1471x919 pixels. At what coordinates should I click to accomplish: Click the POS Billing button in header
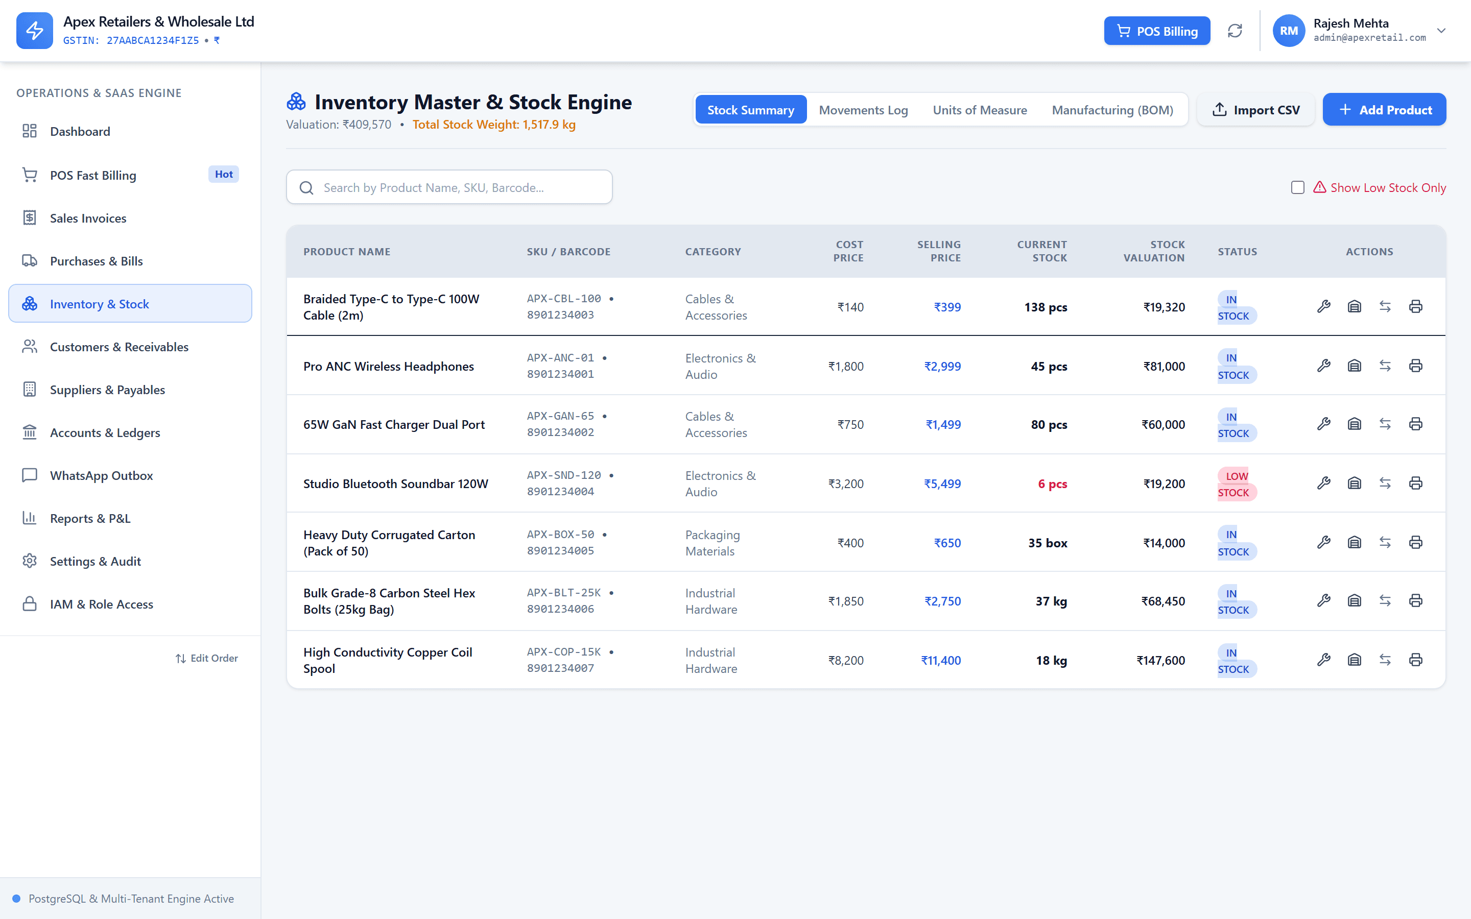click(x=1157, y=31)
